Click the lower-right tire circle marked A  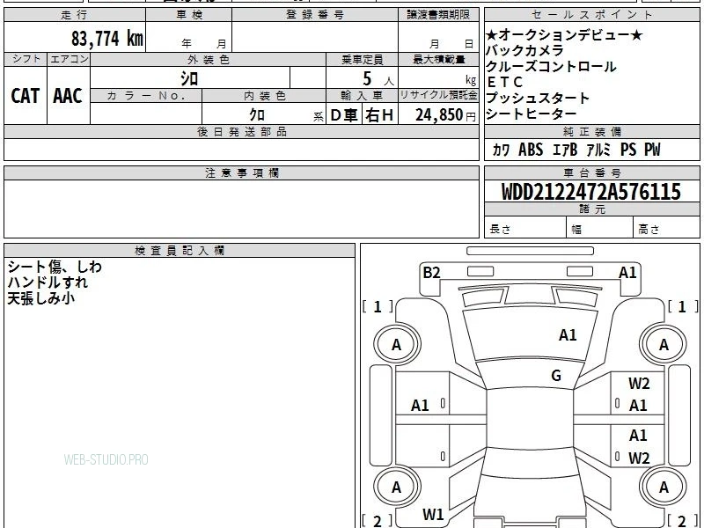tap(664, 487)
